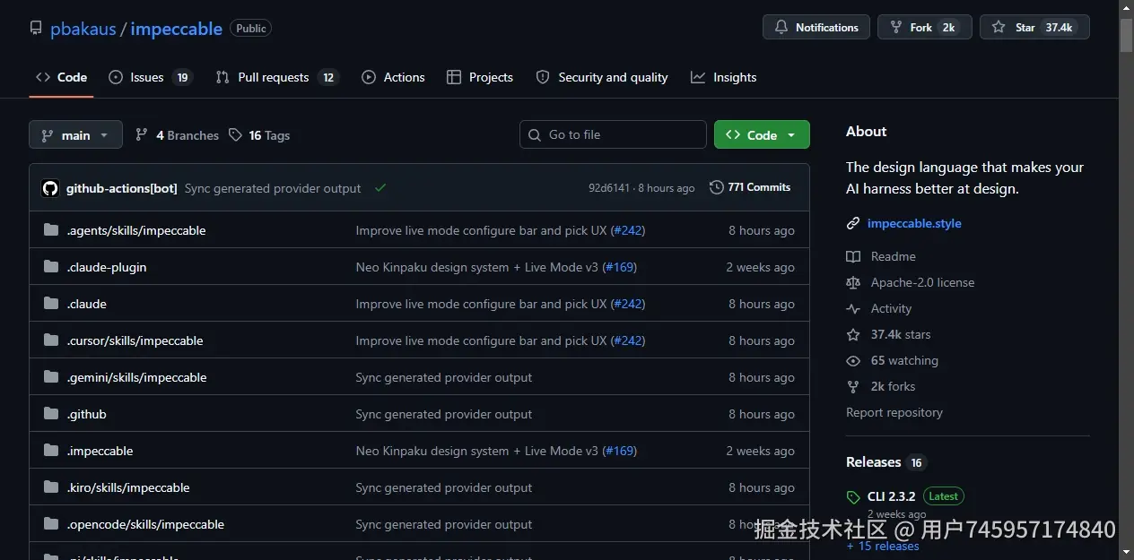Open the Actions tab
This screenshot has width=1134, height=560.
(x=393, y=77)
